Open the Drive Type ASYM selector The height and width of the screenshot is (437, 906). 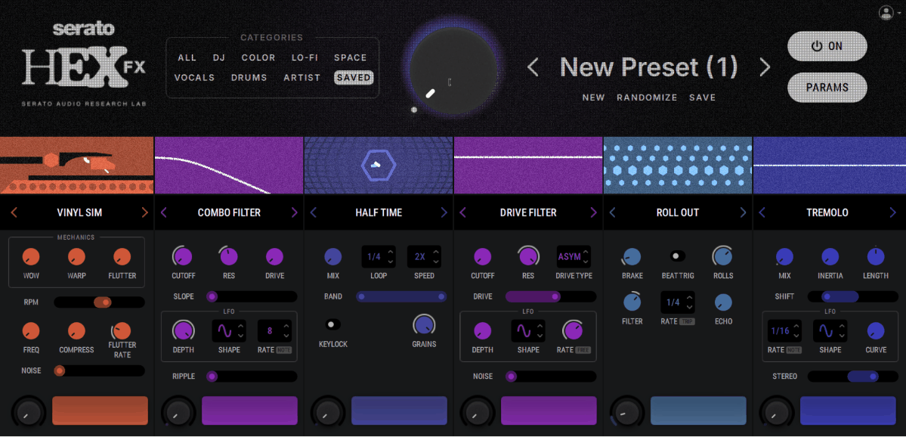574,256
